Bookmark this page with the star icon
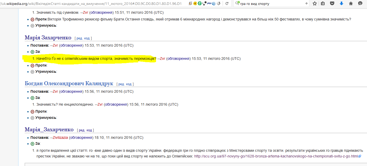The width and height of the screenshot is (367, 166). point(315,4)
